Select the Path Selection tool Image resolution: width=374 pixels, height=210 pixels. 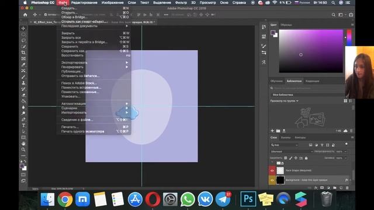click(x=23, y=131)
